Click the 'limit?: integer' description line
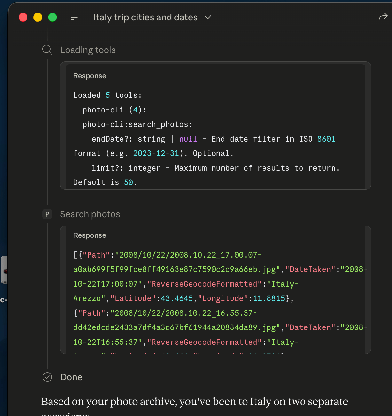 click(x=216, y=168)
